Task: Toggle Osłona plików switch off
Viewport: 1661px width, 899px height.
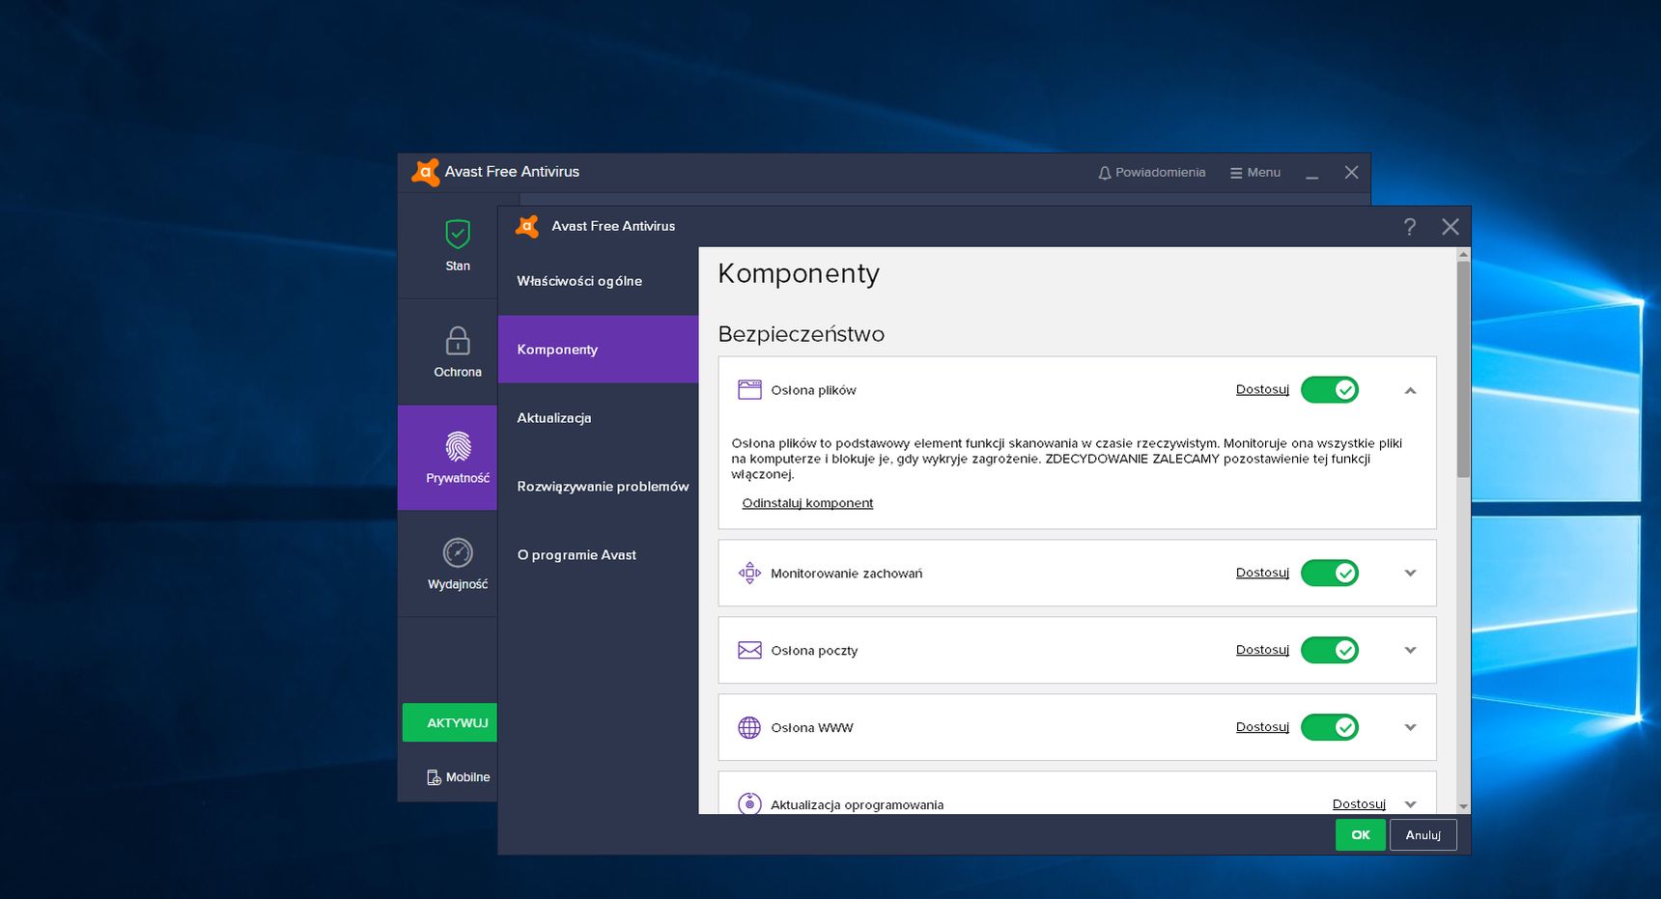Action: click(1330, 389)
